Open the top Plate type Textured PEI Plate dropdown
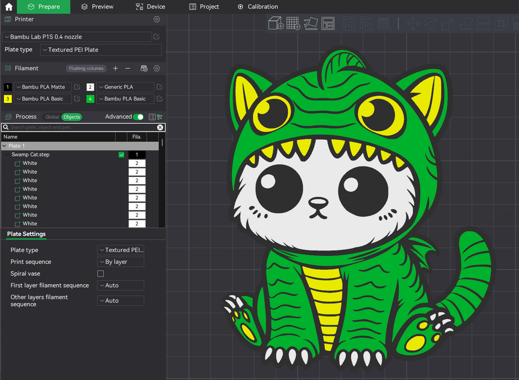This screenshot has width=519, height=380. (x=101, y=50)
